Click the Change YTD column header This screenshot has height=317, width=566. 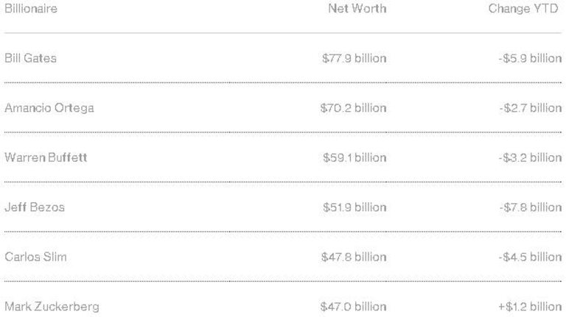[525, 9]
